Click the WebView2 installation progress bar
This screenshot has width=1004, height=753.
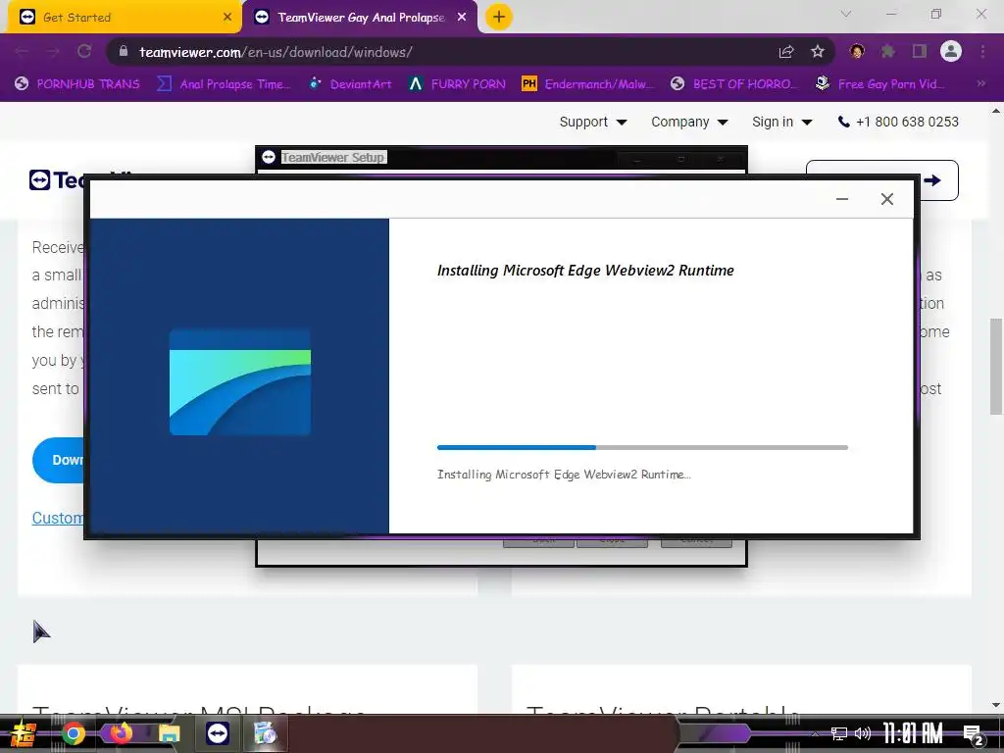(642, 447)
